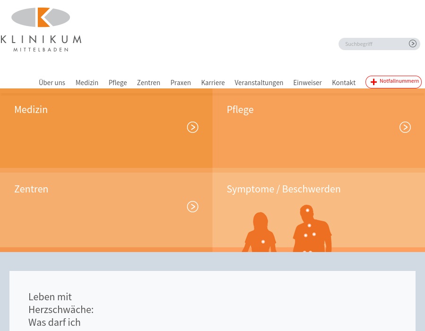Open Veranstaltungen in the top navigation
Viewport: 425px width, 331px height.
(x=259, y=83)
